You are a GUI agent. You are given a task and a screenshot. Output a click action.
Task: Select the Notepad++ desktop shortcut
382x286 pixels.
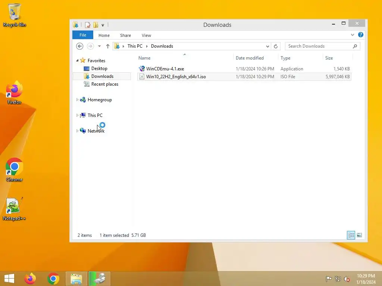(x=15, y=209)
